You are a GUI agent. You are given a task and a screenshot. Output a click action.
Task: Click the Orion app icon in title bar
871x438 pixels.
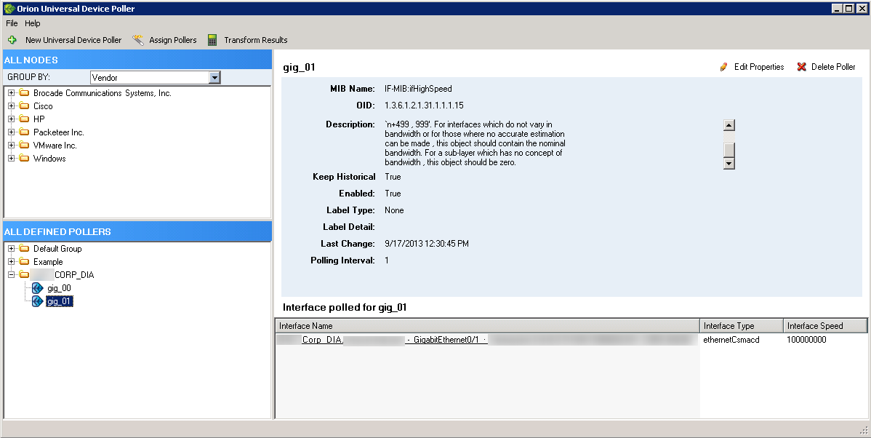pyautogui.click(x=9, y=8)
